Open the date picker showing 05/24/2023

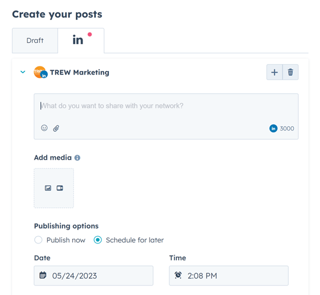pyautogui.click(x=94, y=276)
